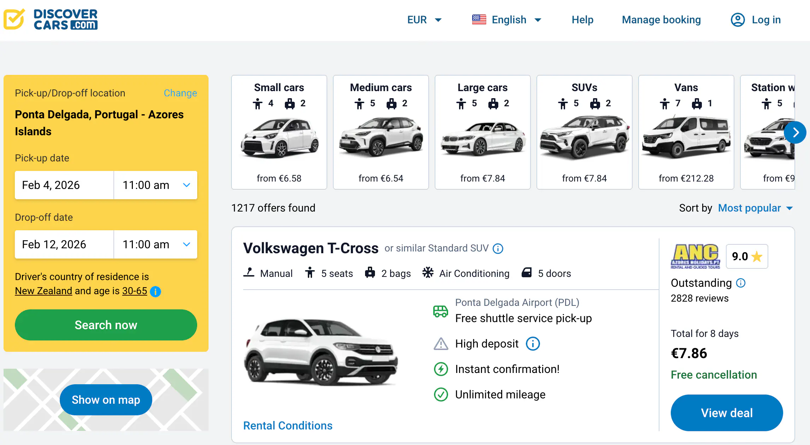Click the 30-65 age link

[x=135, y=291]
